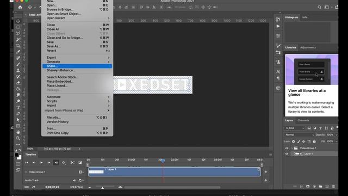Screen dimensions: 348x196
Task: Expand the Open Recent submenu
Action: pyautogui.click(x=77, y=18)
